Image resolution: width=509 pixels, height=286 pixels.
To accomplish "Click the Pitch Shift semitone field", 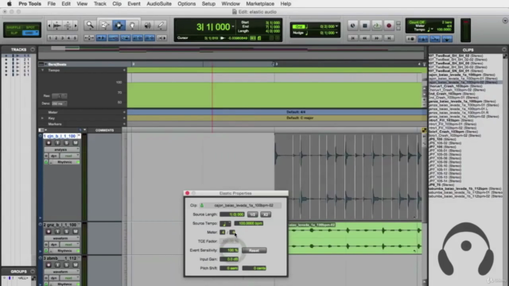I will pos(229,269).
